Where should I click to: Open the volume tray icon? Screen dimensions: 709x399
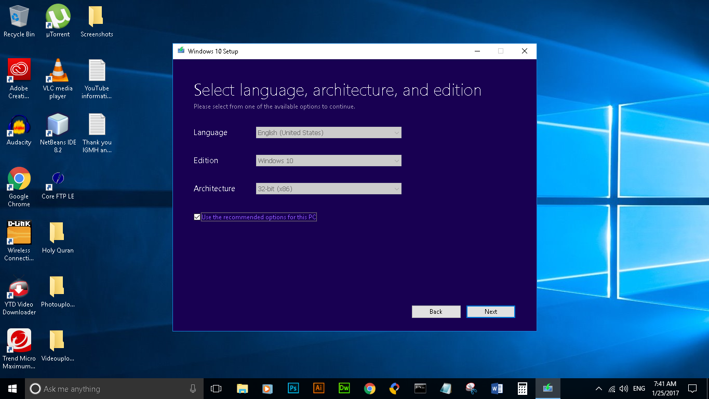point(624,389)
